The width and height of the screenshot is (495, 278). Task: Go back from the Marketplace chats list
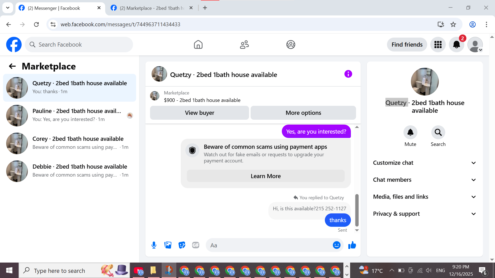[x=12, y=66]
